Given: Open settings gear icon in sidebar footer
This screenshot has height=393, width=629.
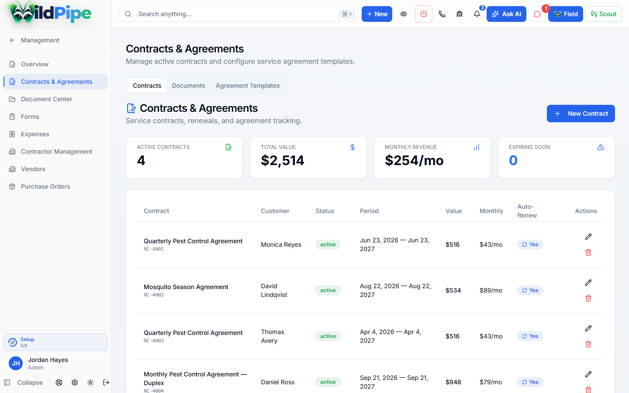Looking at the screenshot, I should tap(75, 383).
